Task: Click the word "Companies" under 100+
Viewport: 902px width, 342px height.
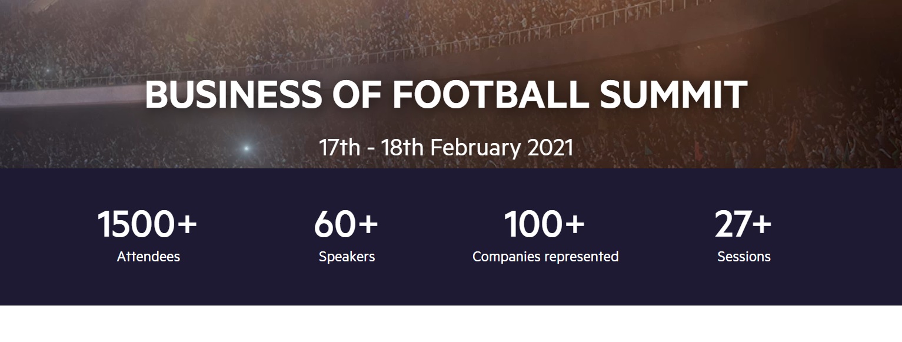Action: (x=507, y=257)
